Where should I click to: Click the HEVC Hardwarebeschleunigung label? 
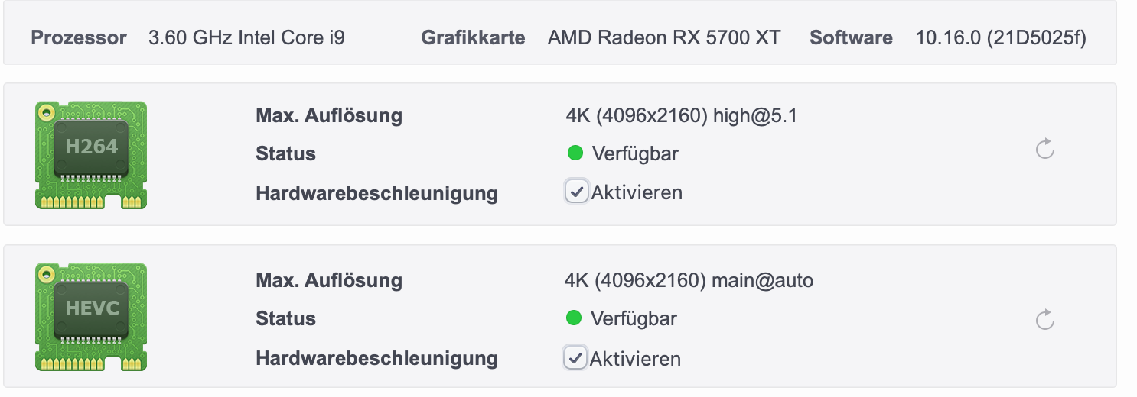376,357
